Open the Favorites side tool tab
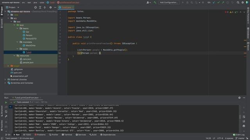 pyautogui.click(x=2, y=125)
